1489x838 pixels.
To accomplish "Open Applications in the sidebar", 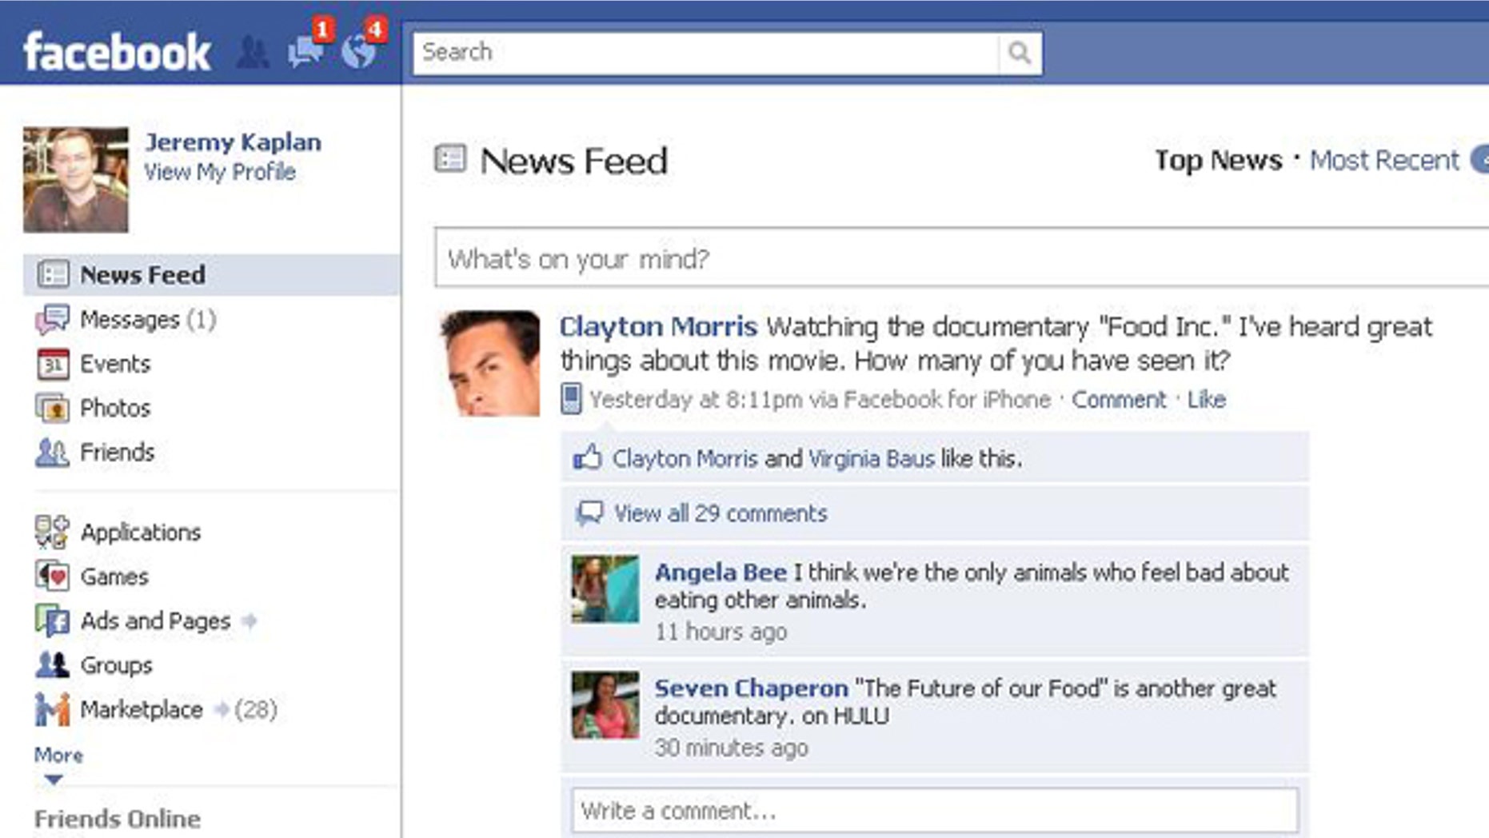I will [141, 533].
